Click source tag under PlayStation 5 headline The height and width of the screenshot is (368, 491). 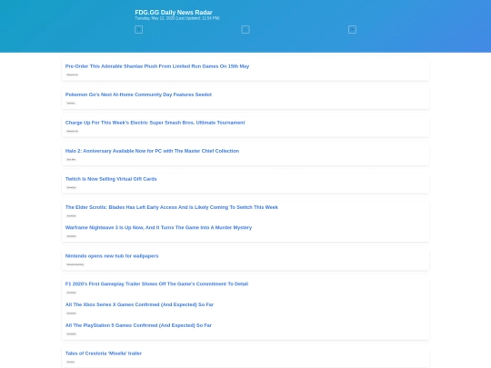point(71,333)
